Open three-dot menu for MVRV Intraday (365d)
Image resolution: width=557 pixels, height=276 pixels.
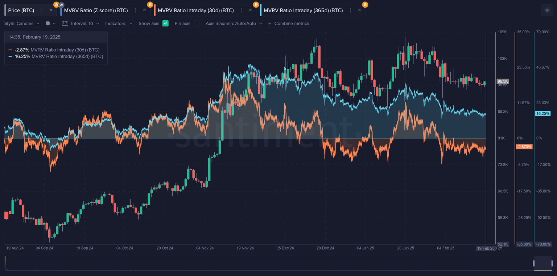[x=350, y=10]
